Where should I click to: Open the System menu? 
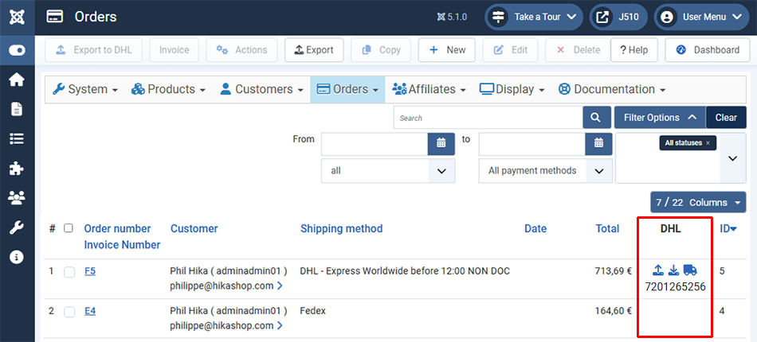point(85,89)
